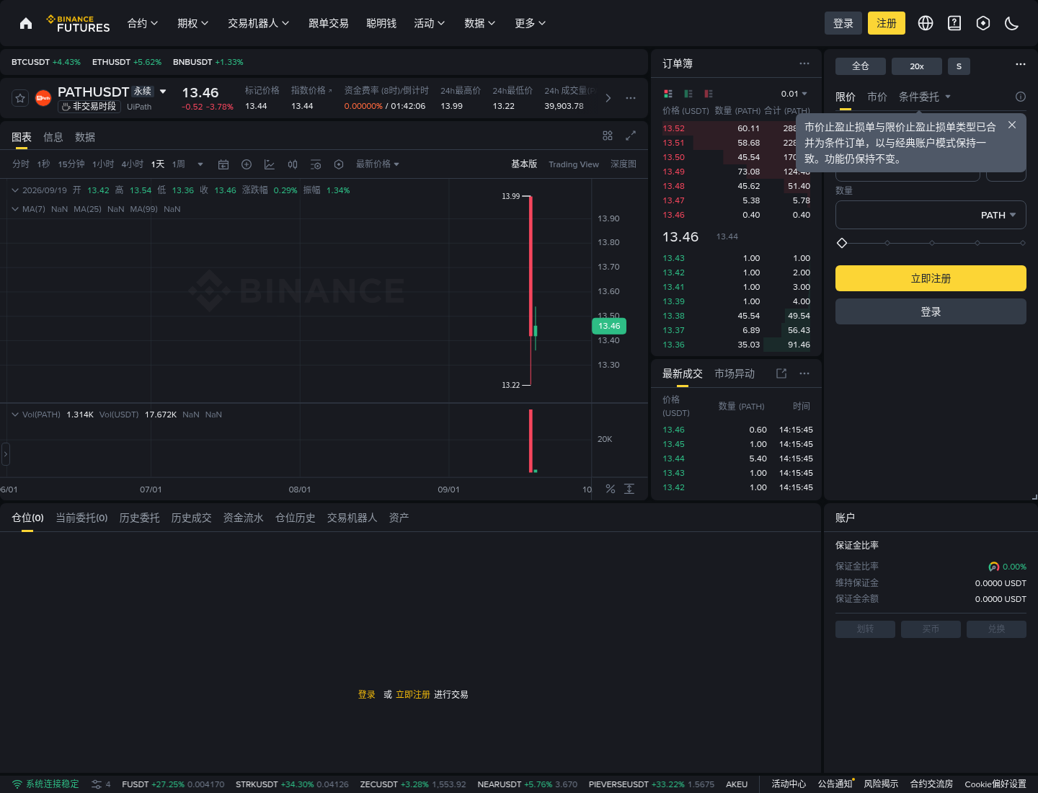Open the 交易机器人 nav dropdown
The image size is (1038, 793).
[x=259, y=23]
